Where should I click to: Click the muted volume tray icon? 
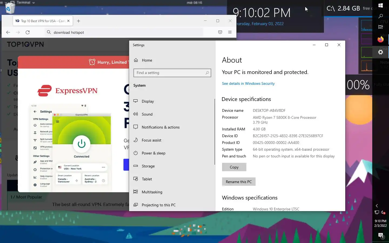tap(383, 212)
